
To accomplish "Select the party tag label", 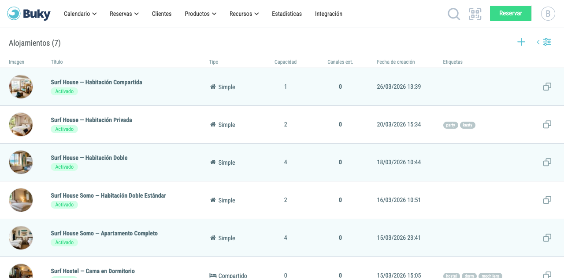I will (x=450, y=125).
